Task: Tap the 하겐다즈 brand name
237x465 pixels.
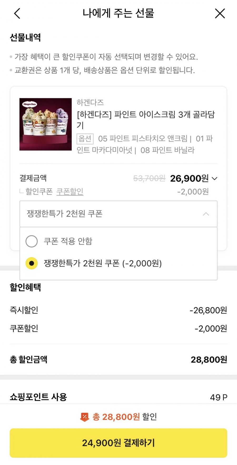Action: click(90, 102)
